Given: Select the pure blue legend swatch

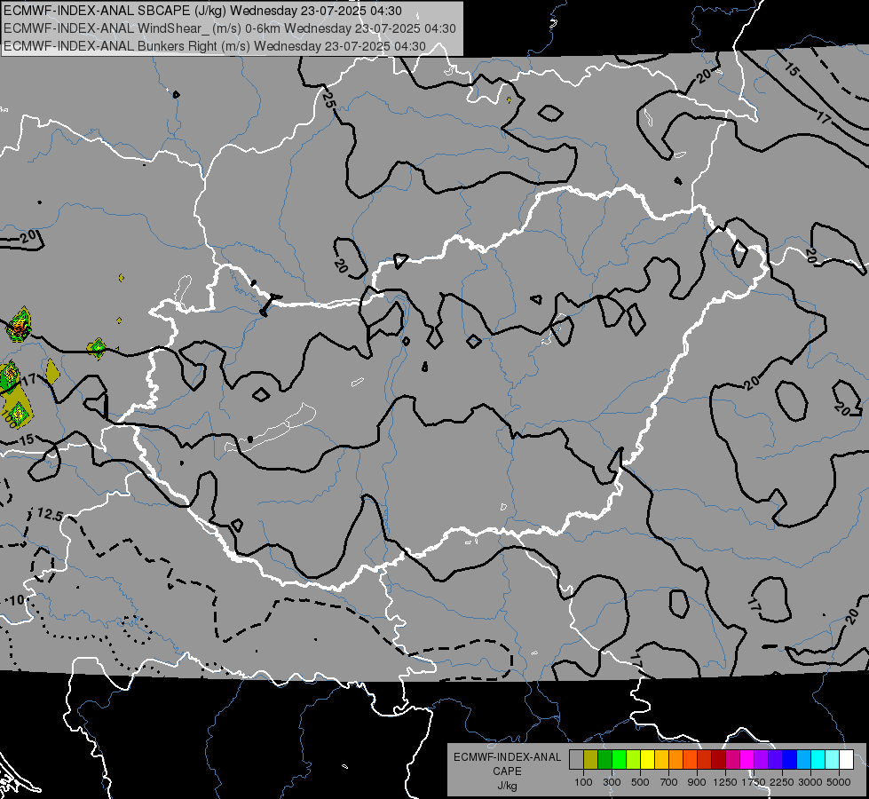Looking at the screenshot, I should 790,760.
